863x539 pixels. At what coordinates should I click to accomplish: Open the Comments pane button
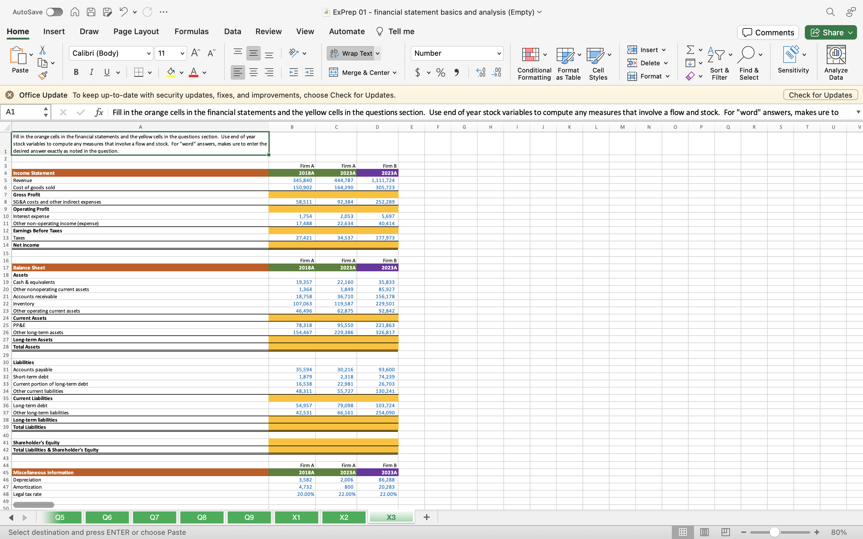click(768, 32)
